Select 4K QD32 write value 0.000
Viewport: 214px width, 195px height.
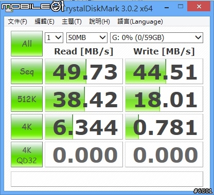point(164,154)
